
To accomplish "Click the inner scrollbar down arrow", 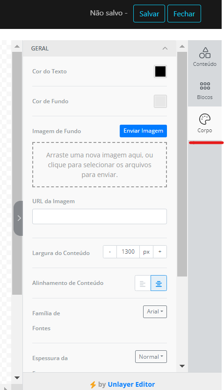I will [182, 366].
